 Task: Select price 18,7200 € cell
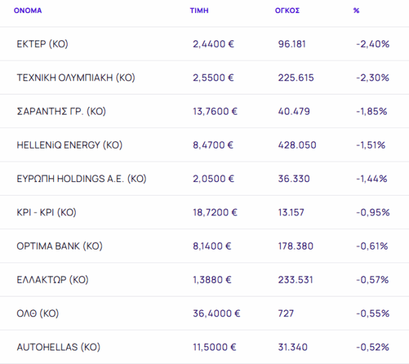[x=215, y=212]
